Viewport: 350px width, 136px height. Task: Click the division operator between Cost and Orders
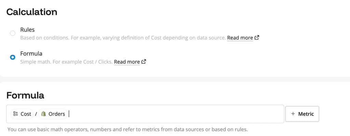coord(36,114)
